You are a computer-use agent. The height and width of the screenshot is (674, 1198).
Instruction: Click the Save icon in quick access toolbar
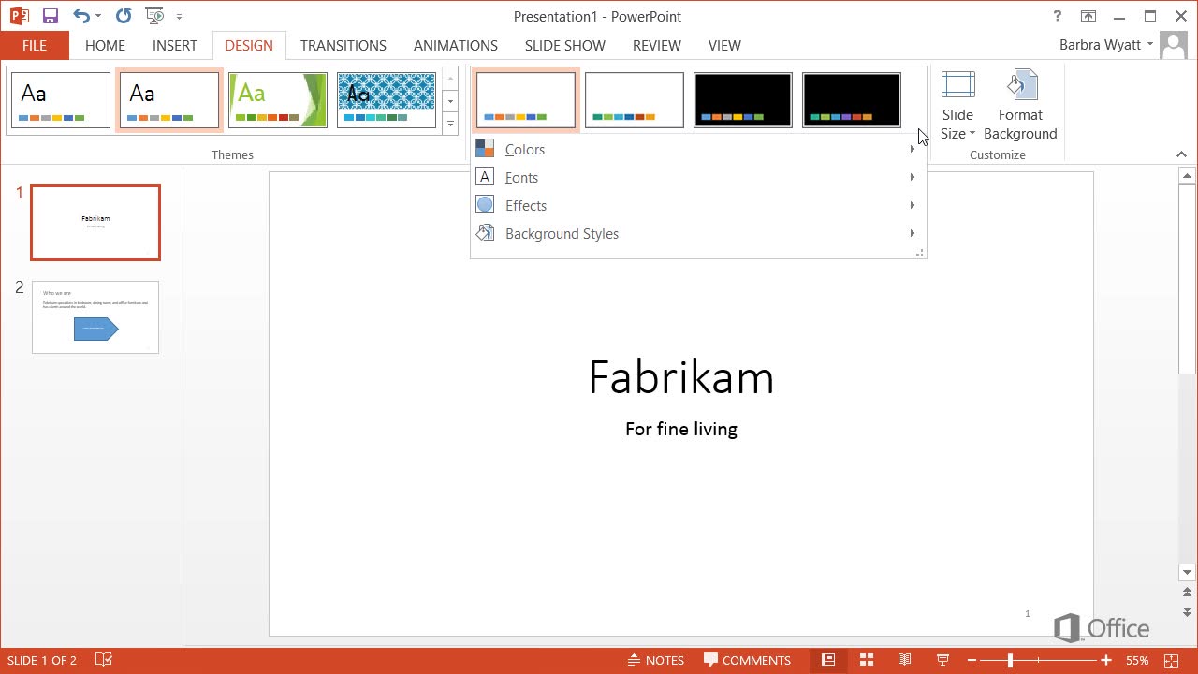click(51, 16)
